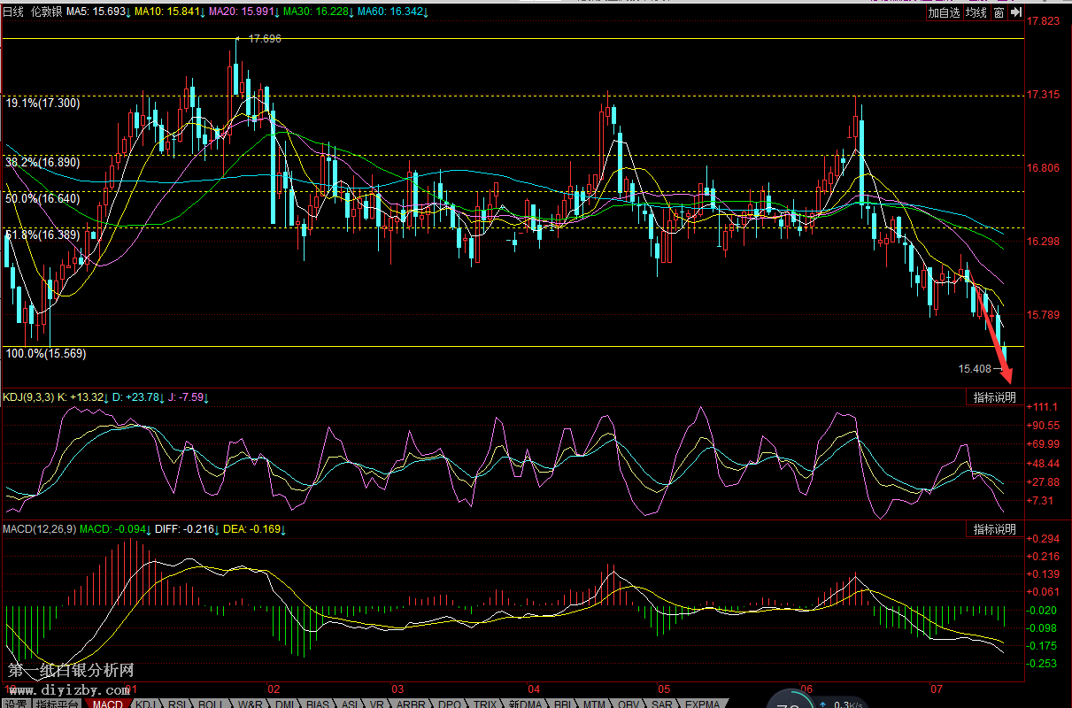Choose the EXPMA indicator tab

(702, 704)
